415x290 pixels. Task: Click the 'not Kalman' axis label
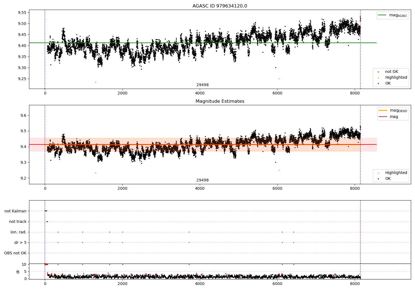[x=15, y=211]
